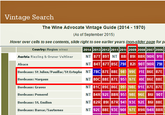The image size is (165, 115).
Task: Select the Alsace region row label
Action: (x=23, y=64)
